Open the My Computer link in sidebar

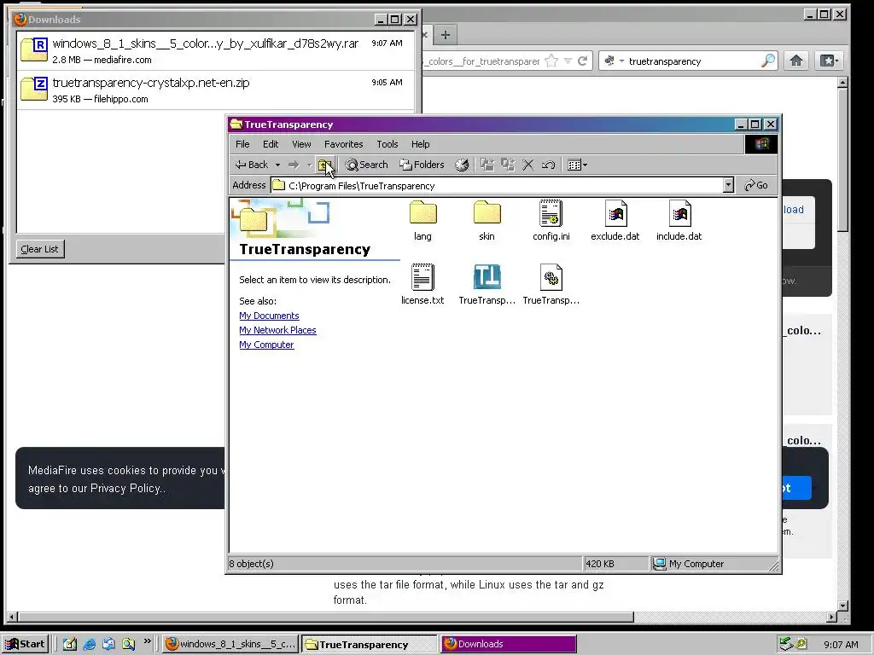click(x=266, y=345)
